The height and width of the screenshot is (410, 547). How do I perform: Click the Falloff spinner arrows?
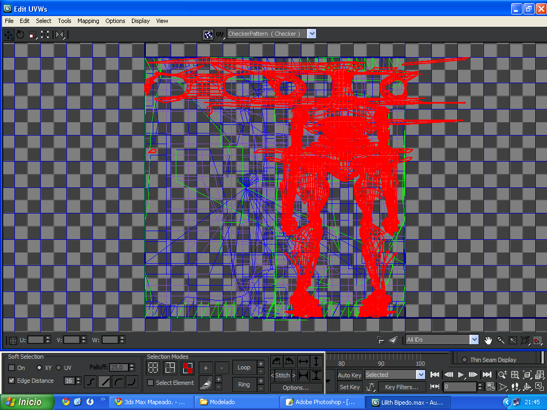131,367
